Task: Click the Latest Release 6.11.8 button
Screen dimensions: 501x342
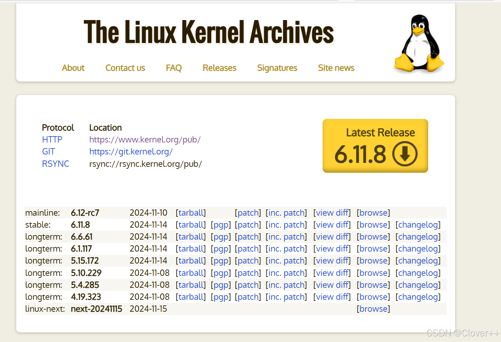Action: pyautogui.click(x=375, y=146)
